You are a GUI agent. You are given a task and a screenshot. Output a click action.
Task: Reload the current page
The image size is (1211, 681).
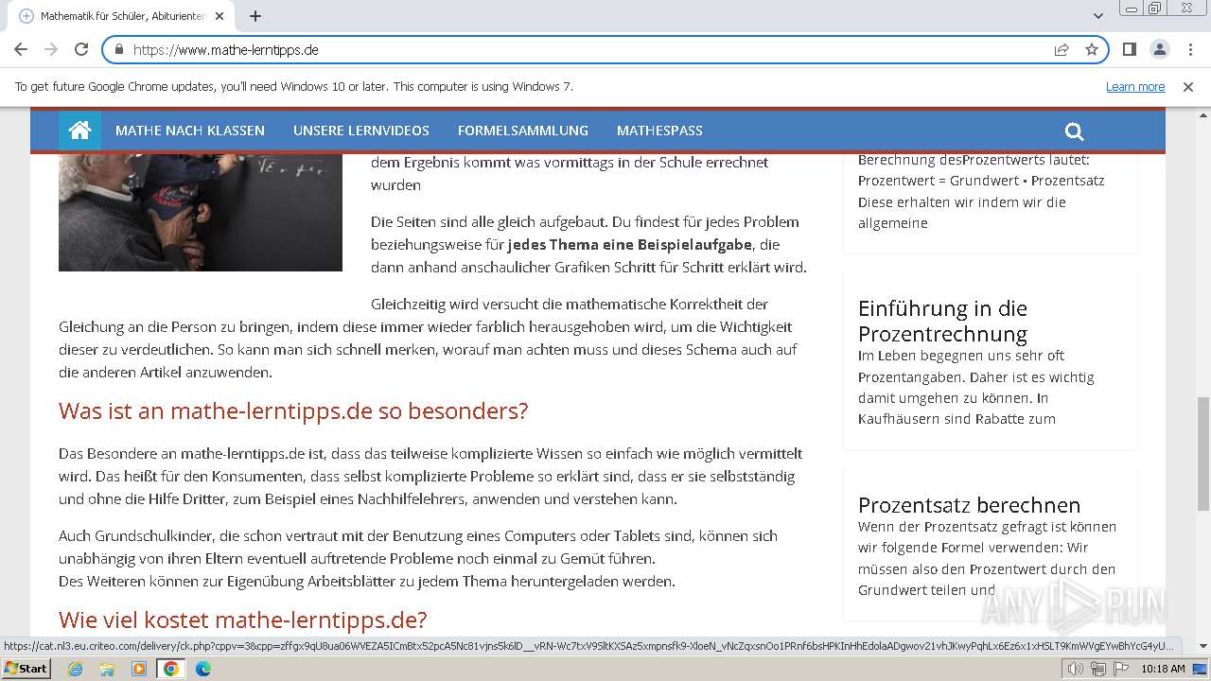pos(81,49)
